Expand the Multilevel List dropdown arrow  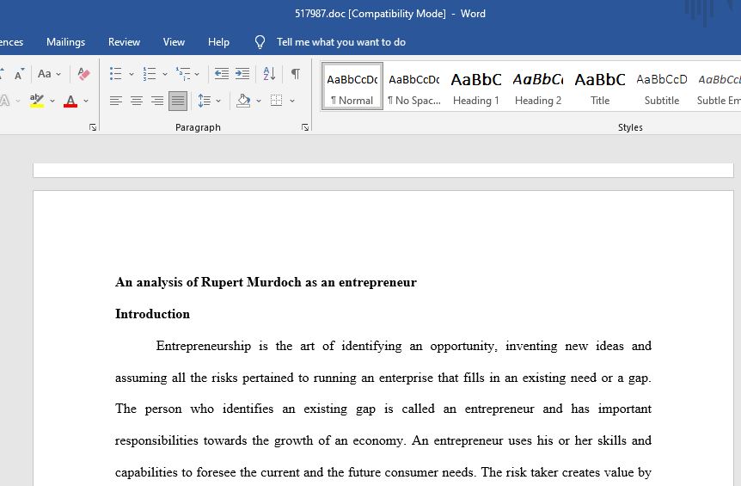(x=197, y=74)
